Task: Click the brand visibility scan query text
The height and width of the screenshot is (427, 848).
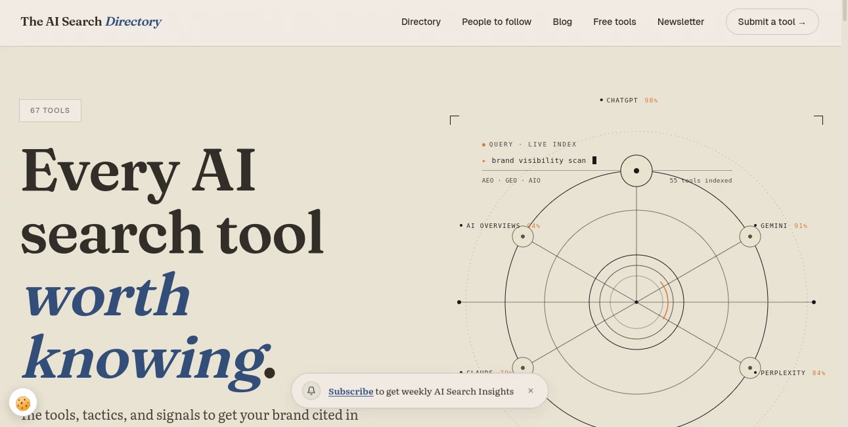Action: click(x=539, y=160)
